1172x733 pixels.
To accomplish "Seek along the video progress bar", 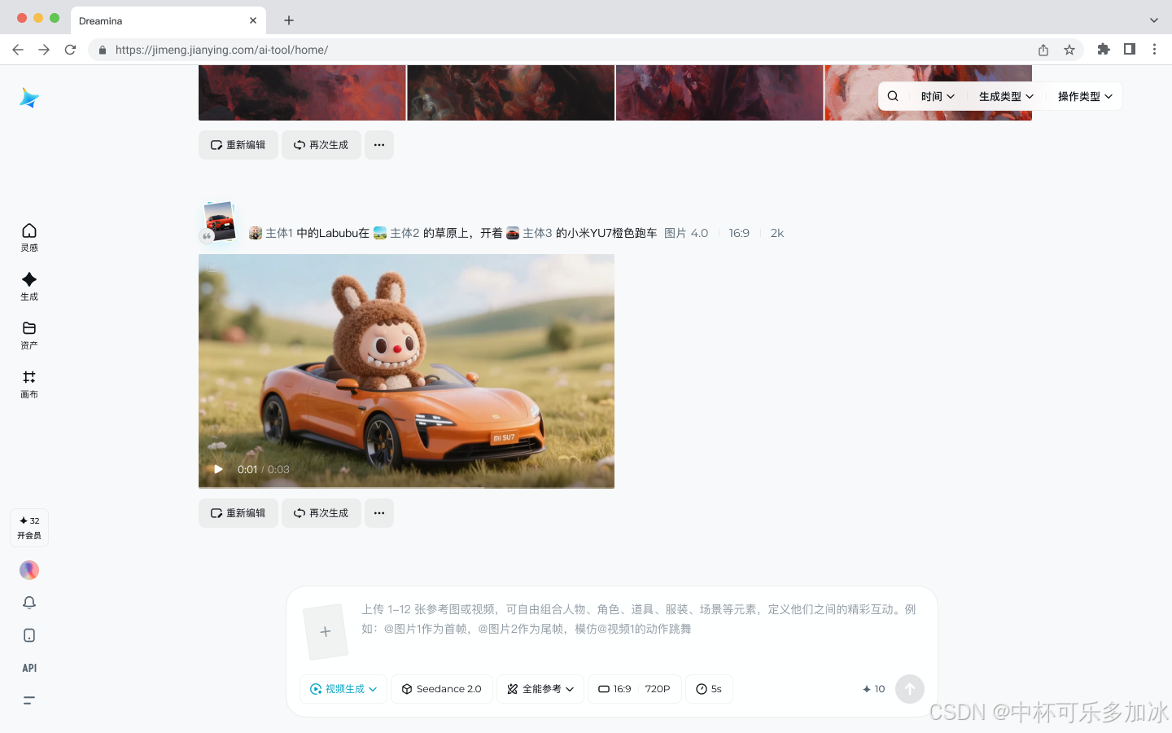I will [407, 487].
